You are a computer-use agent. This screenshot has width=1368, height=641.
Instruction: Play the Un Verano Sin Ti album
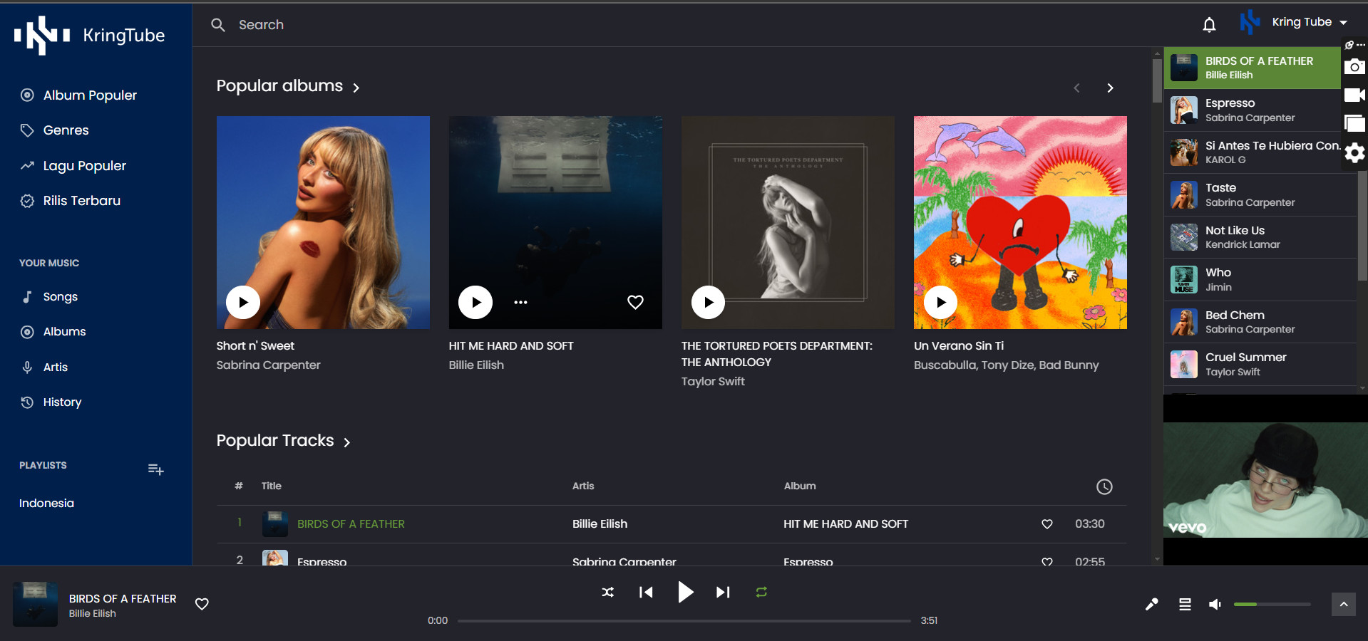tap(941, 302)
